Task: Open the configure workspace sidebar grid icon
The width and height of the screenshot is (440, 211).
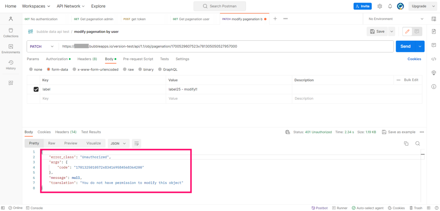Action: 11,83
